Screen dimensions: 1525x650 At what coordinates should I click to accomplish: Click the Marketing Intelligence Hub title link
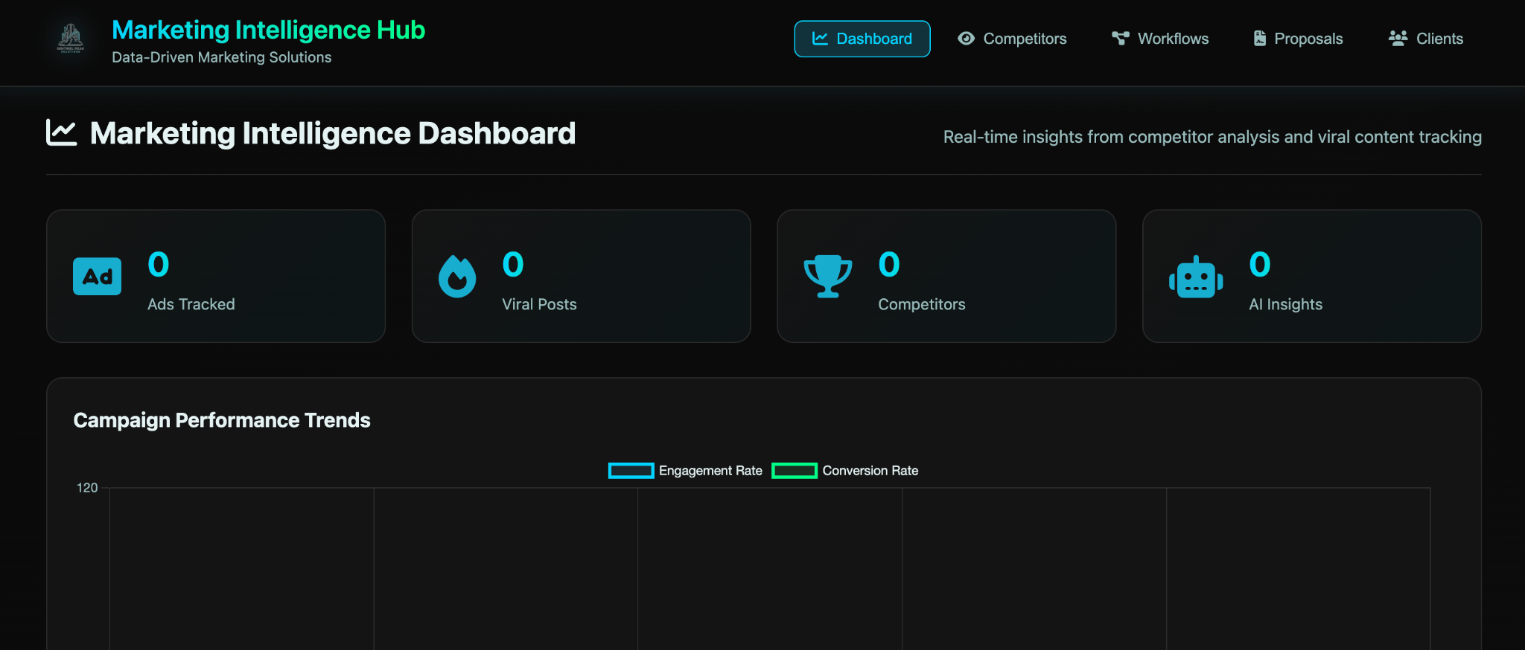[268, 30]
